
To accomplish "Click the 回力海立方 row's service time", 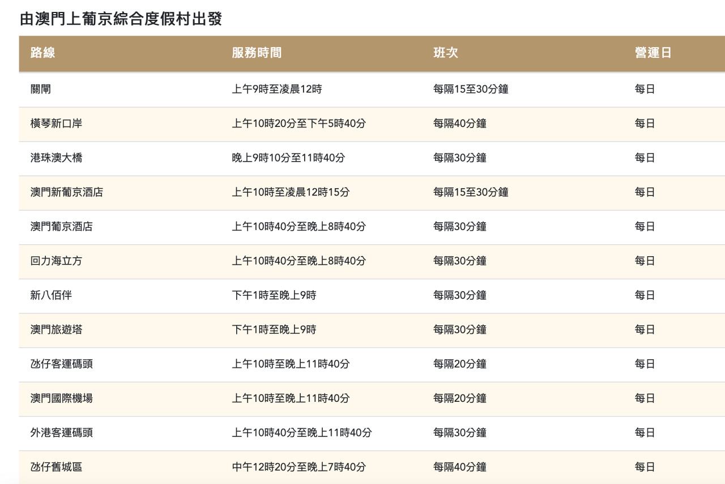I will 298,261.
